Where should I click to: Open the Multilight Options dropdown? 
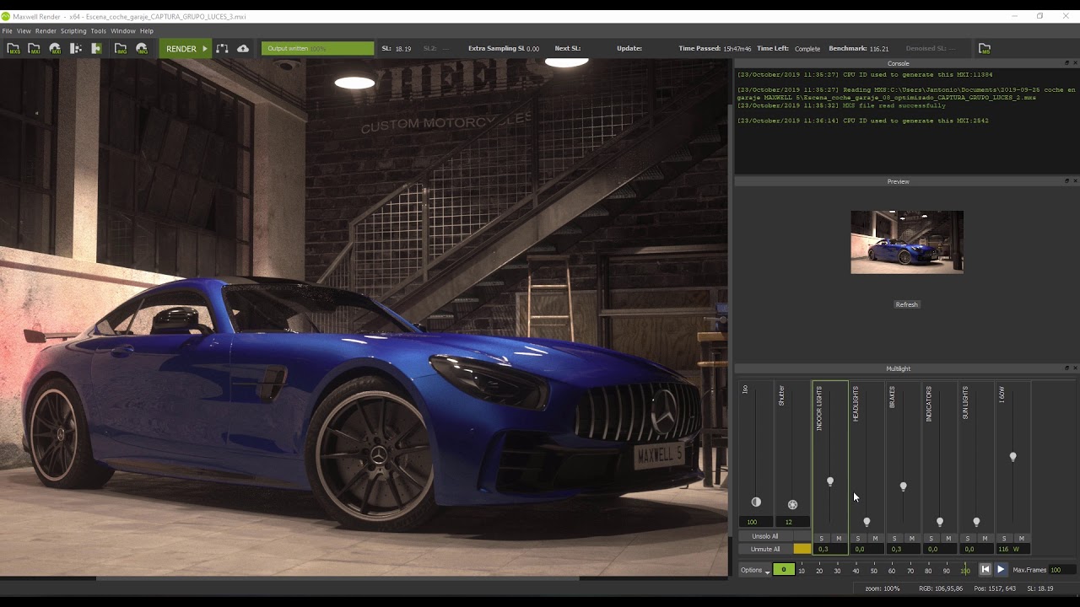tap(755, 570)
